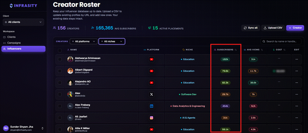Screen dimensions: 308x133
Task: Open edit menu for Allie K Miller
Action: tap(297, 130)
